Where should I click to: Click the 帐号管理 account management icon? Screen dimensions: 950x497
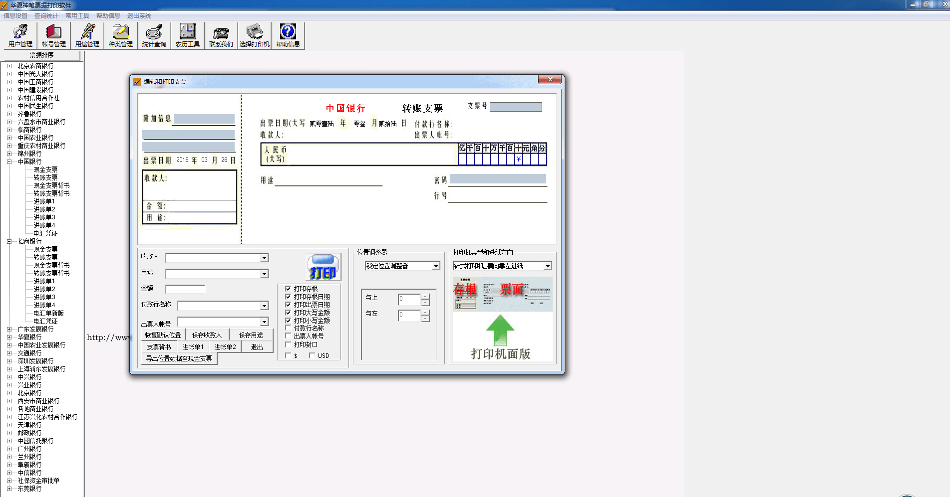tap(54, 35)
